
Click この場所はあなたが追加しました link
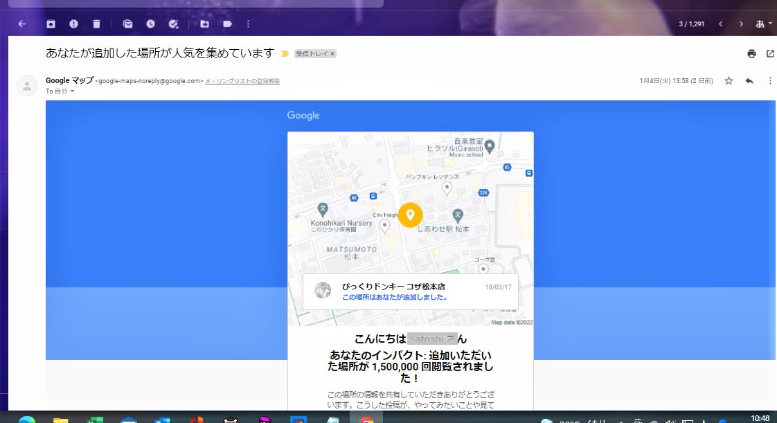pos(395,297)
